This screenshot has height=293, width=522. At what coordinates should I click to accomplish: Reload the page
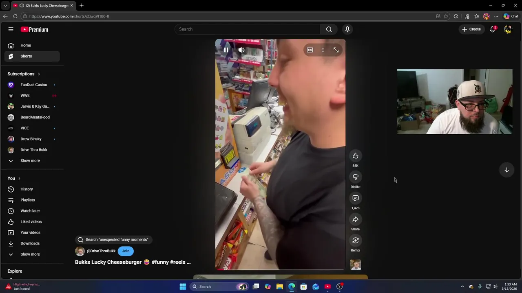[x=15, y=16]
